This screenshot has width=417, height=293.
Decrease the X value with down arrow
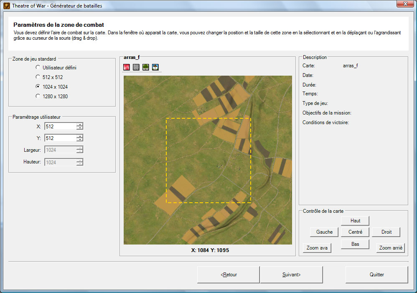click(x=80, y=128)
